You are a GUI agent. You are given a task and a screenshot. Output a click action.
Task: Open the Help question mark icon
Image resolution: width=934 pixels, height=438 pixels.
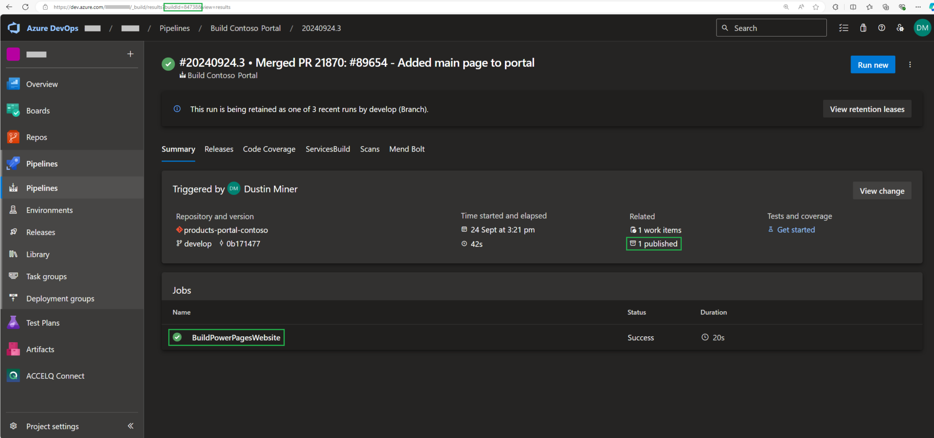tap(881, 28)
